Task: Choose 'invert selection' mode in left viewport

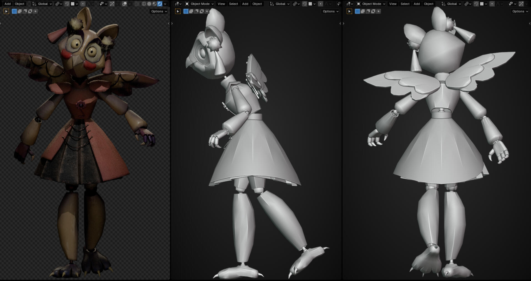Action: tap(30, 11)
